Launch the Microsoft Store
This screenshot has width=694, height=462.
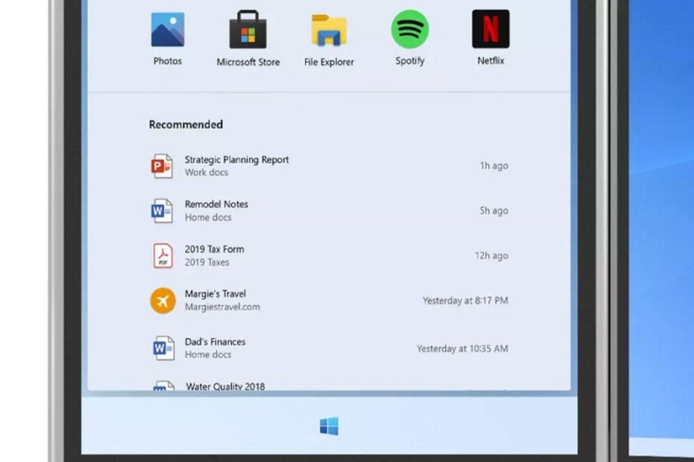249,29
